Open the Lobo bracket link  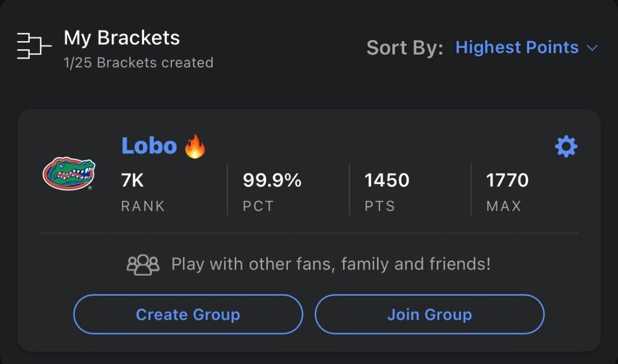(149, 146)
